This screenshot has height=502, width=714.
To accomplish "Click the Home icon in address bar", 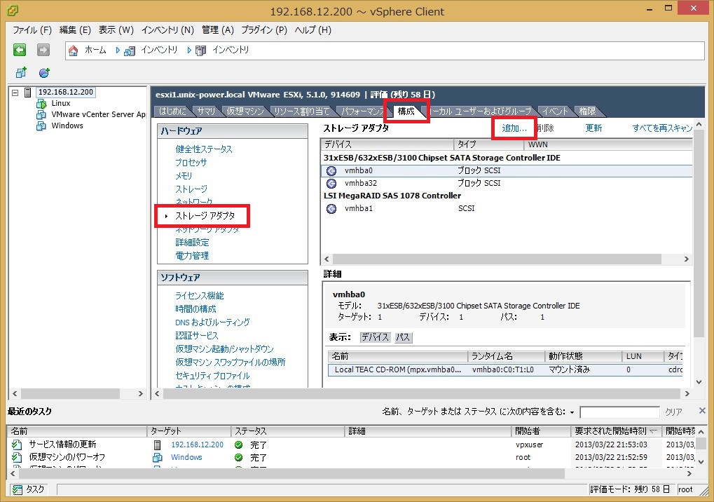I will [74, 50].
